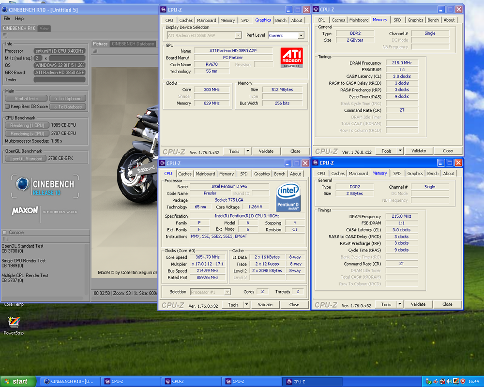484x387 pixels.
Task: Click '3654.79 MHz' core speed value
Action: [208, 257]
